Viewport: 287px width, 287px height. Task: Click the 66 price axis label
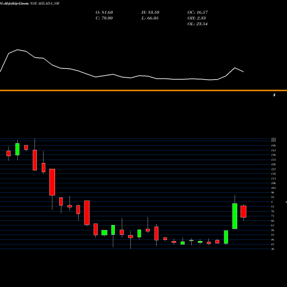point(273,221)
